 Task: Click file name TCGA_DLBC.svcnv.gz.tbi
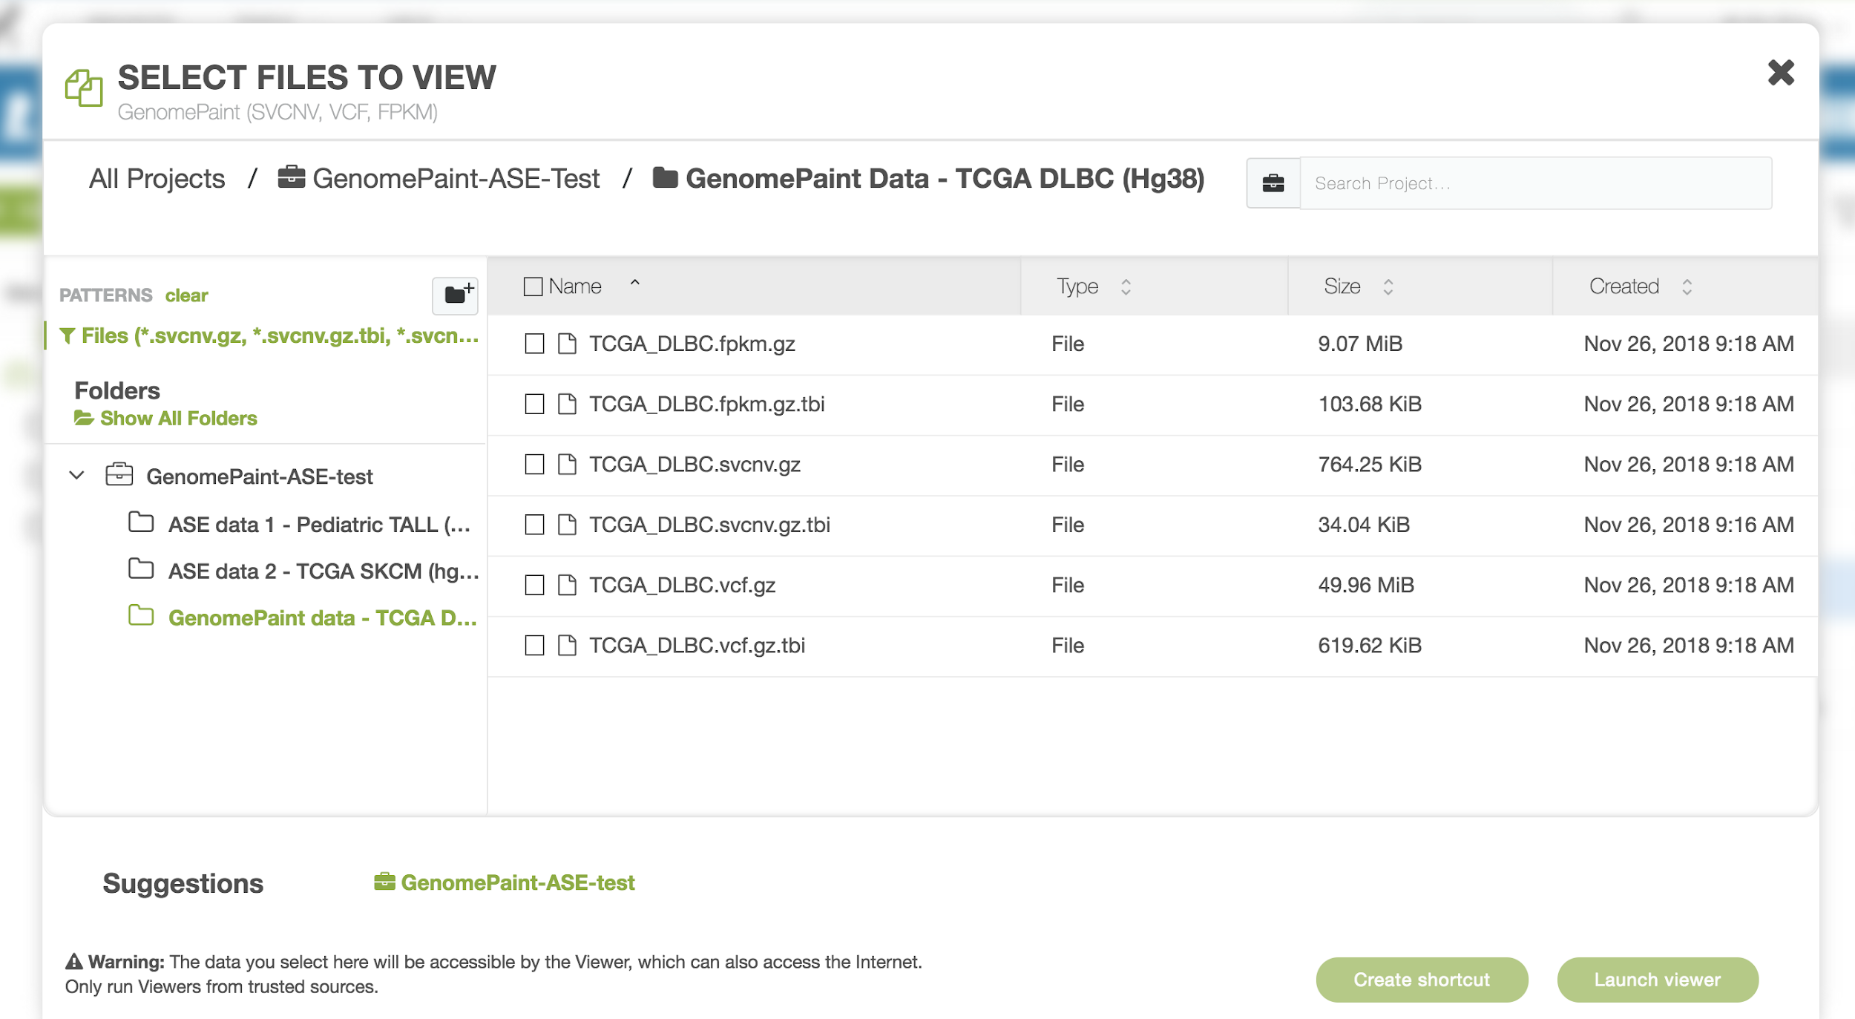[709, 525]
